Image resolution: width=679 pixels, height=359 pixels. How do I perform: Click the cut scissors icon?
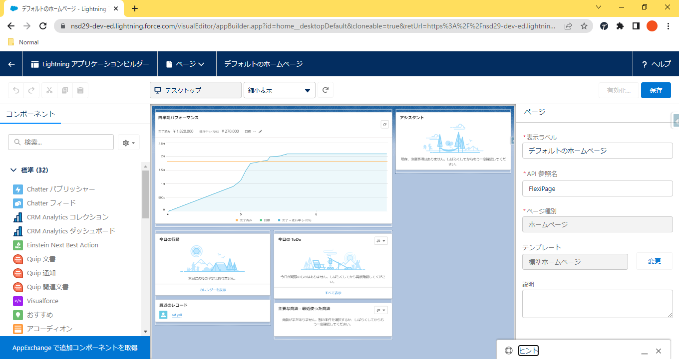pyautogui.click(x=49, y=90)
